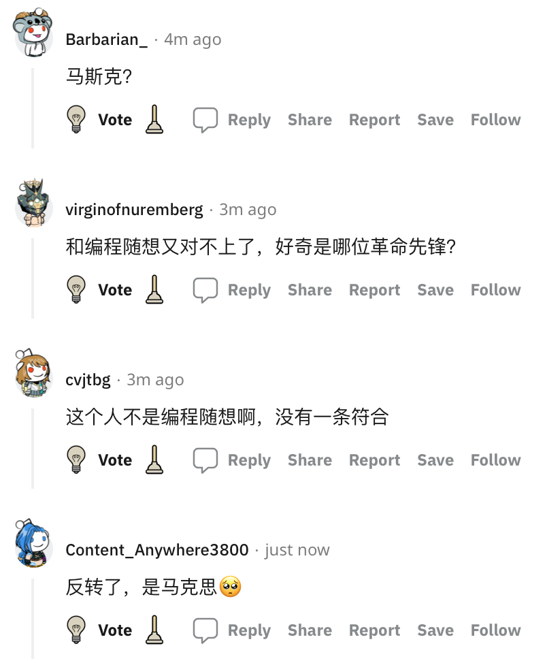Click lightbulb upvote on virginofnuremberg's comment
Image resolution: width=547 pixels, height=663 pixels.
(76, 290)
